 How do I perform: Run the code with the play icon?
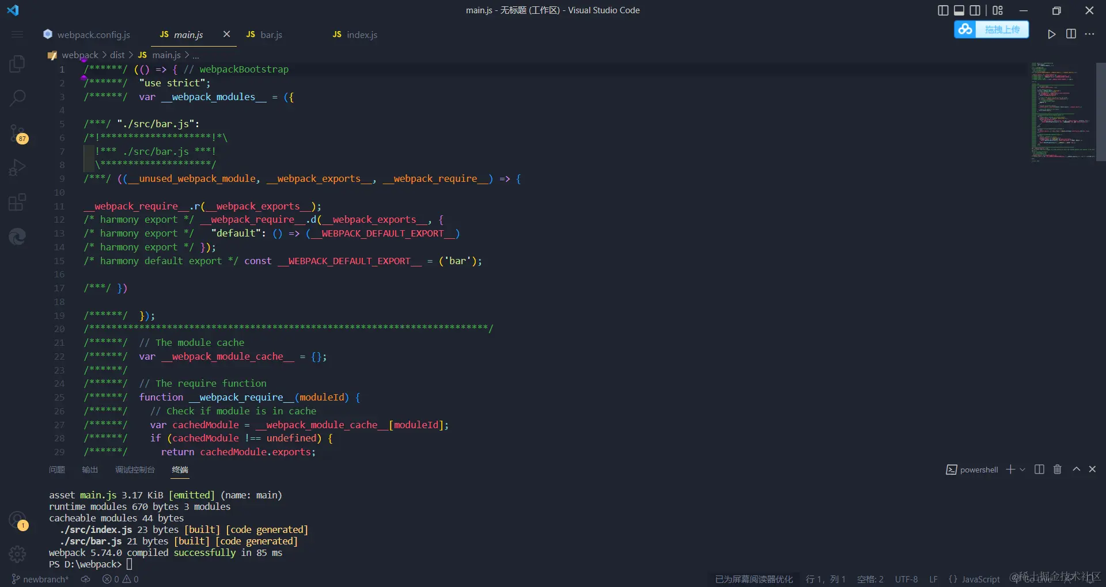point(1051,34)
